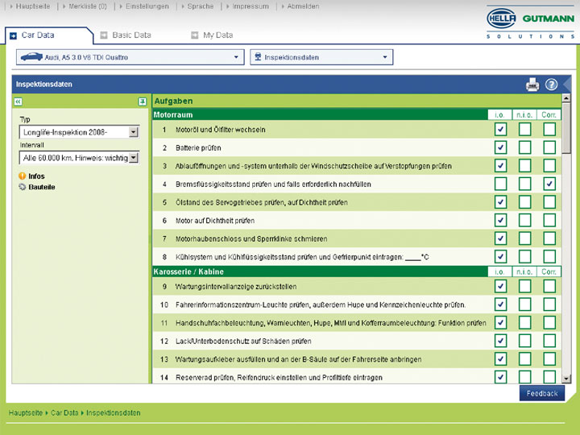Open help via the question mark icon
This screenshot has width=580, height=435.
coord(551,84)
